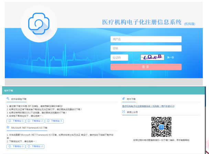The width and height of the screenshot is (209, 154).
Task: Download .NET Framework via its 下载地址-1 button
Action: (16, 146)
